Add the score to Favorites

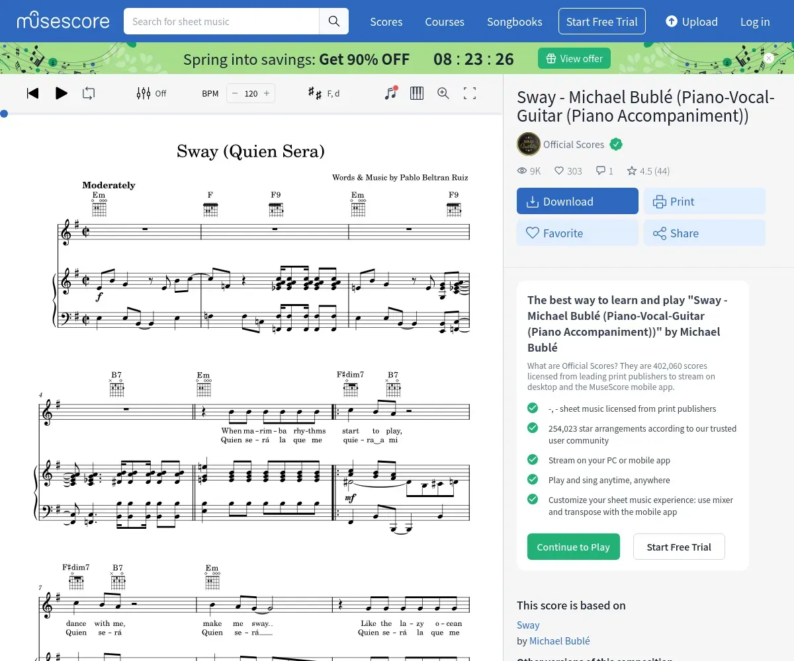(578, 233)
